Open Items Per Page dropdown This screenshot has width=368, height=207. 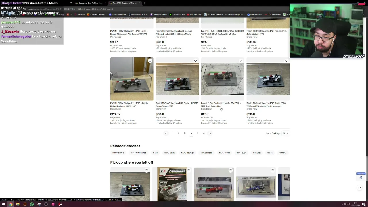(285, 133)
